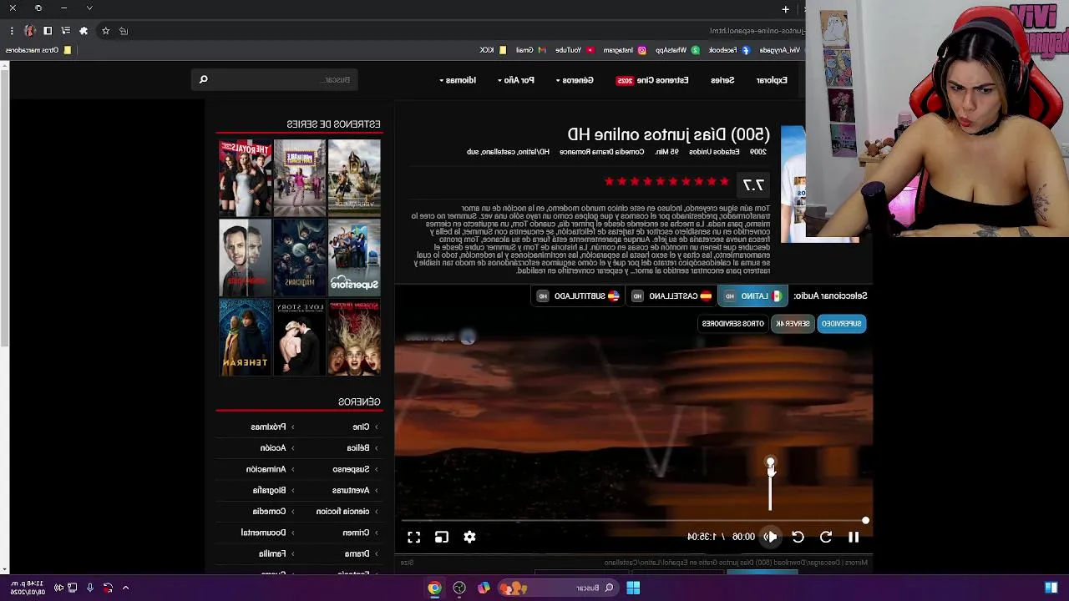Open the Chrome extensions puzzle icon

click(x=84, y=31)
